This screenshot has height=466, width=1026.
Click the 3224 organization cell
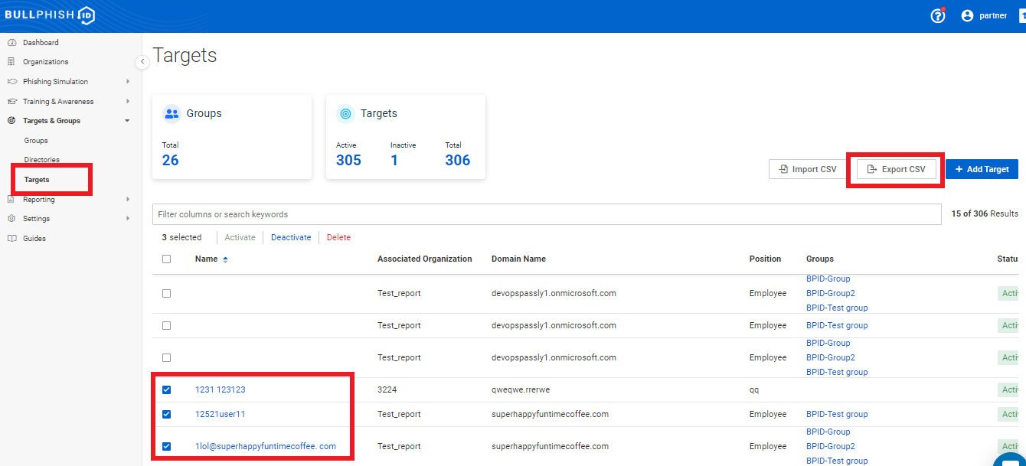[x=387, y=390]
